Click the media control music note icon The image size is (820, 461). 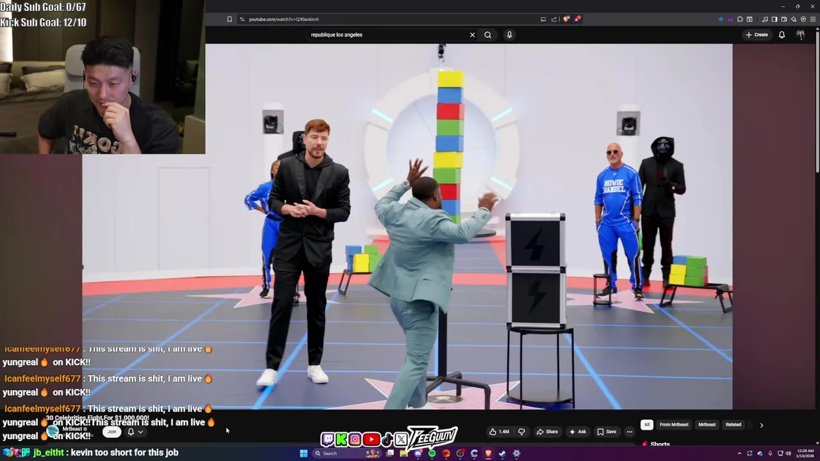(765, 19)
